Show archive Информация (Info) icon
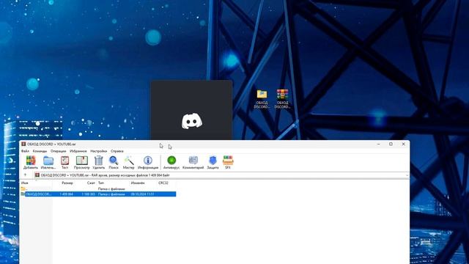Screen dimensions: 469x264 click(148, 163)
